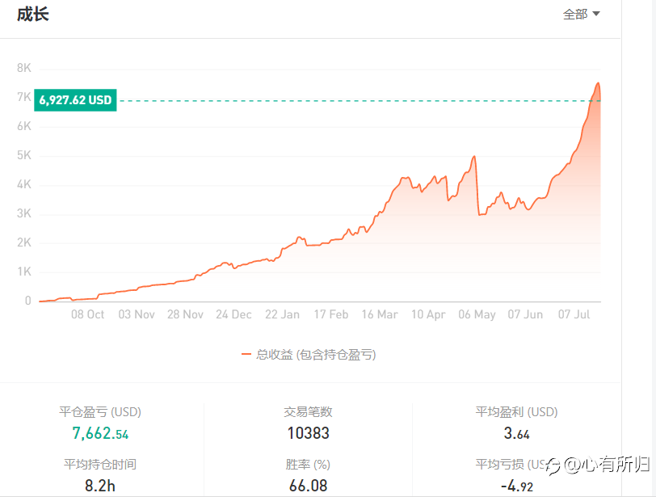Click the 成长 section title

[x=33, y=14]
